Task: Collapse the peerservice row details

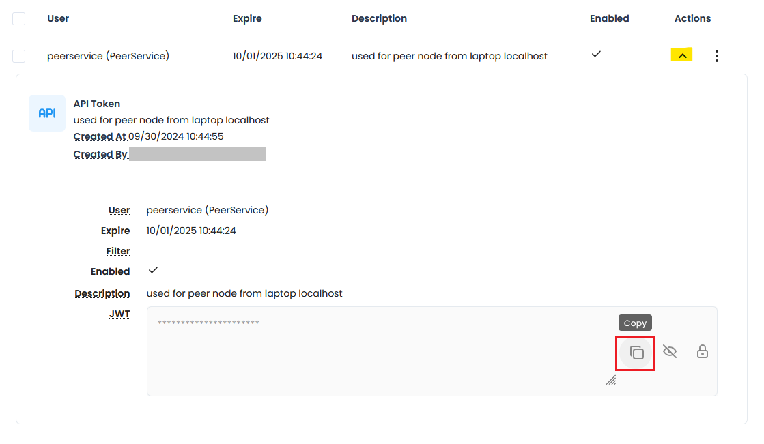Action: tap(681, 55)
